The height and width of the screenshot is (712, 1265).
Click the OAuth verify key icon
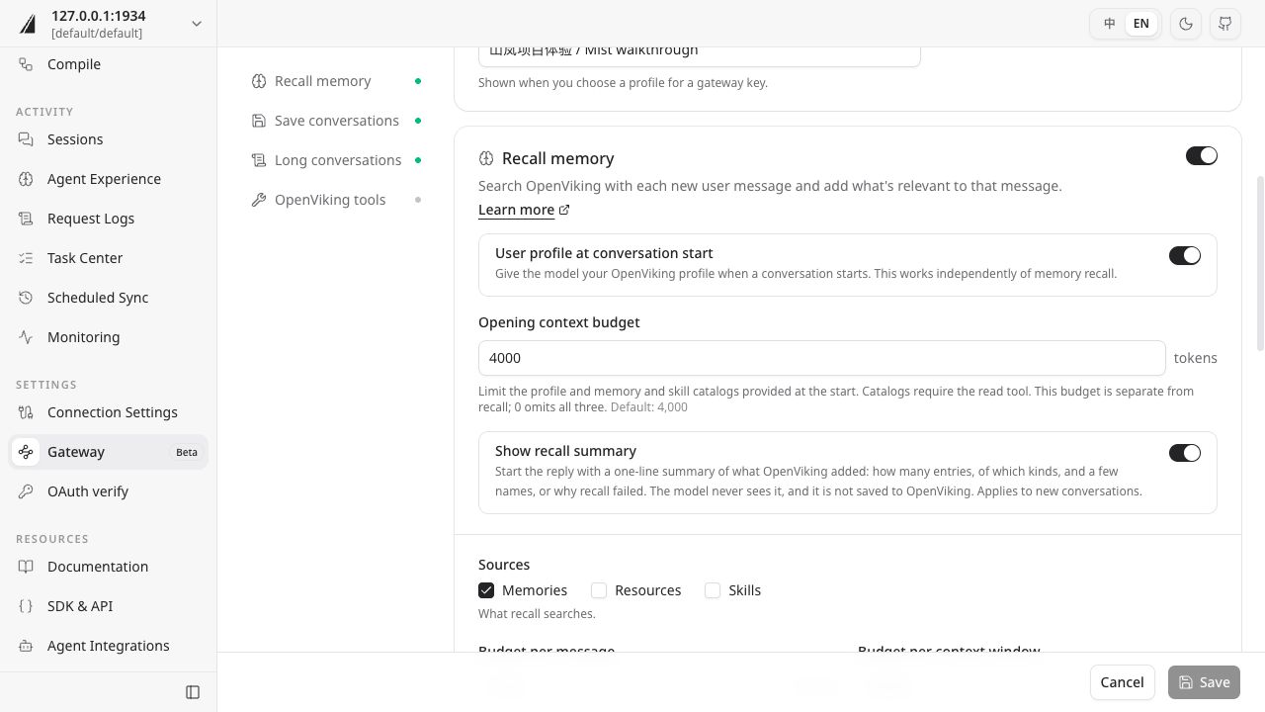27,491
